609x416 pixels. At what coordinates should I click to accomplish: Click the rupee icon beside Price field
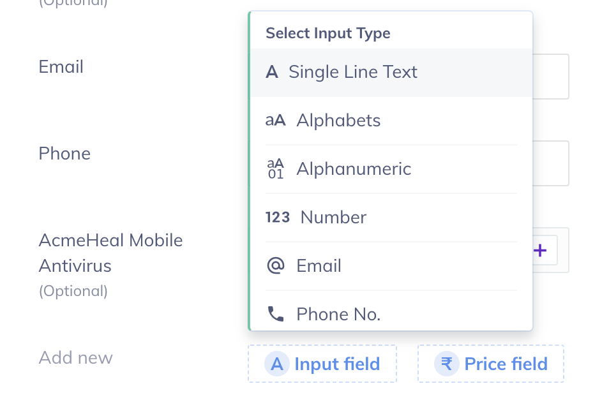point(446,364)
